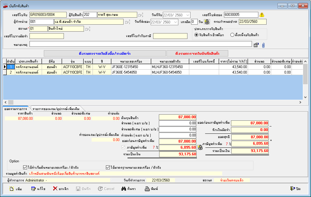Viewport: 311px width, 197px height.
Task: Click the ปิด (Close) exit button
Action: point(295,189)
